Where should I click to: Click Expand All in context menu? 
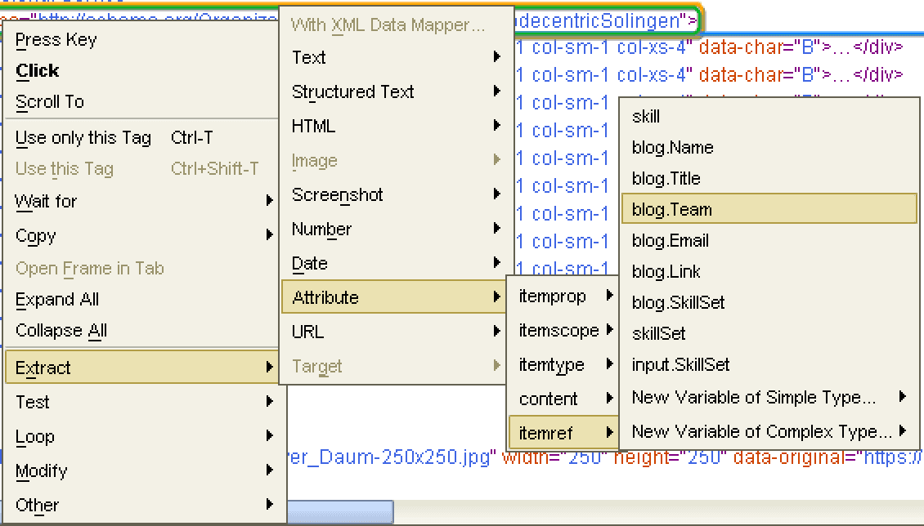(x=57, y=299)
